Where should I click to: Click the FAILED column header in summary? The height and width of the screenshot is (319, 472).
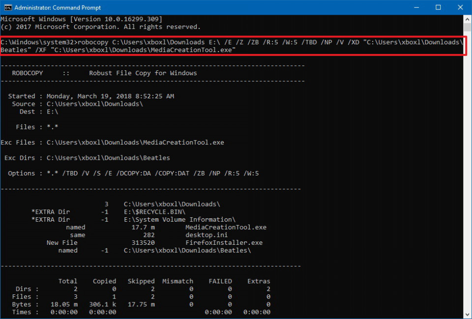(220, 281)
